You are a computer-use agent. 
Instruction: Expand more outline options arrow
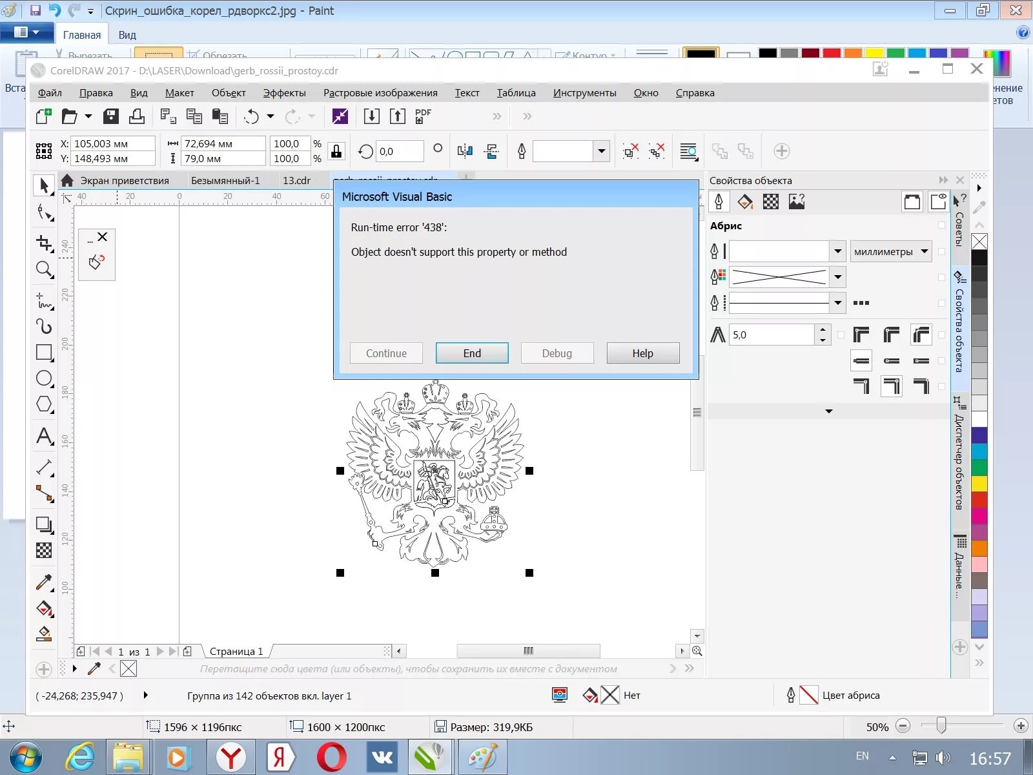click(829, 411)
